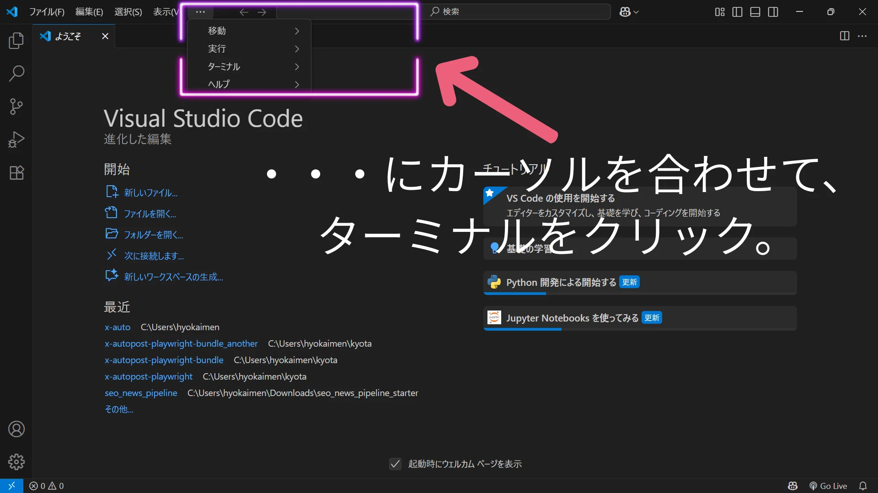The image size is (878, 493).
Task: Click フォルダーを開く... link
Action: (x=144, y=235)
